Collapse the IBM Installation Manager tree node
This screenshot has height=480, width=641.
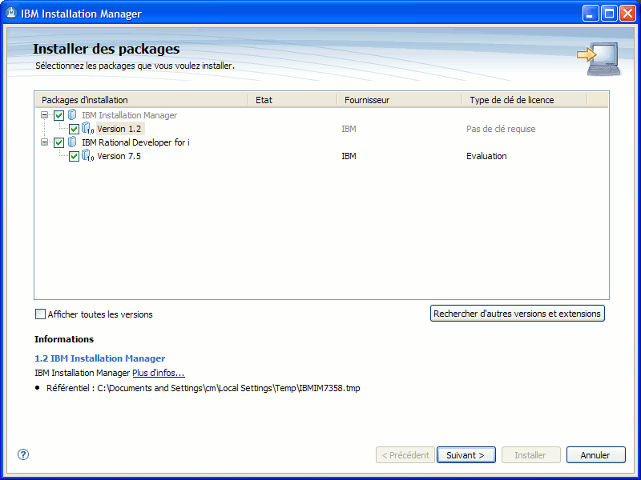(x=44, y=115)
